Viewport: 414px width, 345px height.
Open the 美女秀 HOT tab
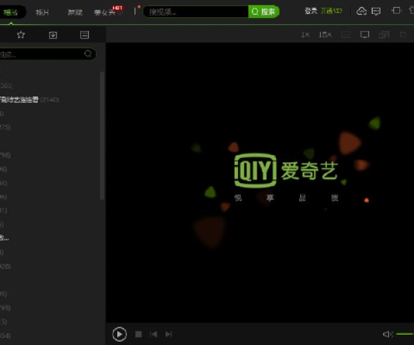click(105, 12)
